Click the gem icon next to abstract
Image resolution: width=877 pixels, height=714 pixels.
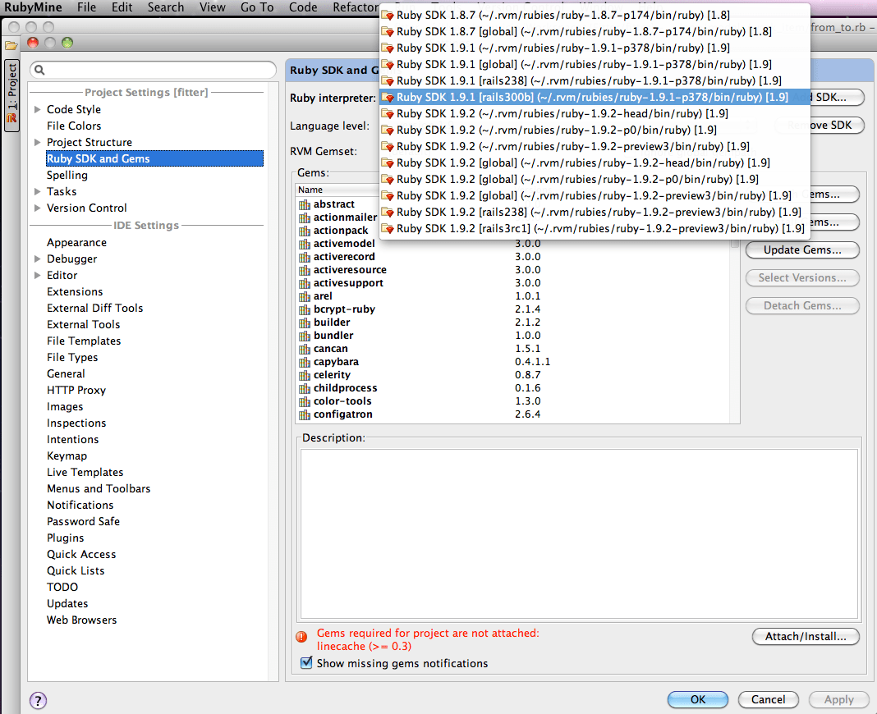(305, 204)
